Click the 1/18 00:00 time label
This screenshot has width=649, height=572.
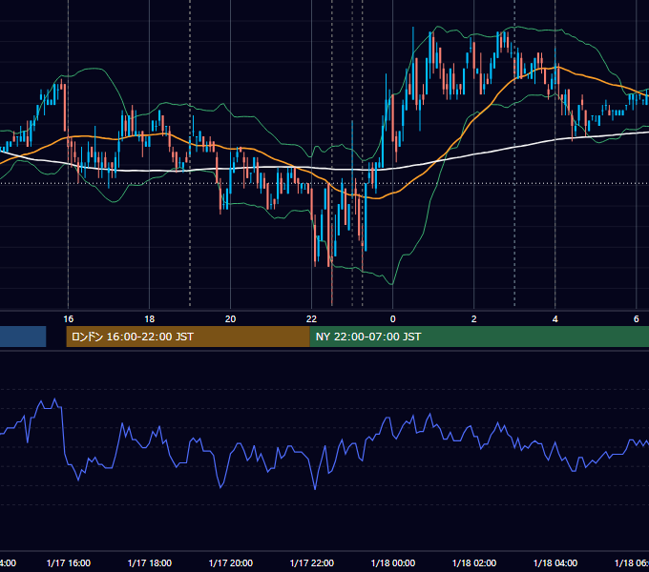pyautogui.click(x=393, y=562)
